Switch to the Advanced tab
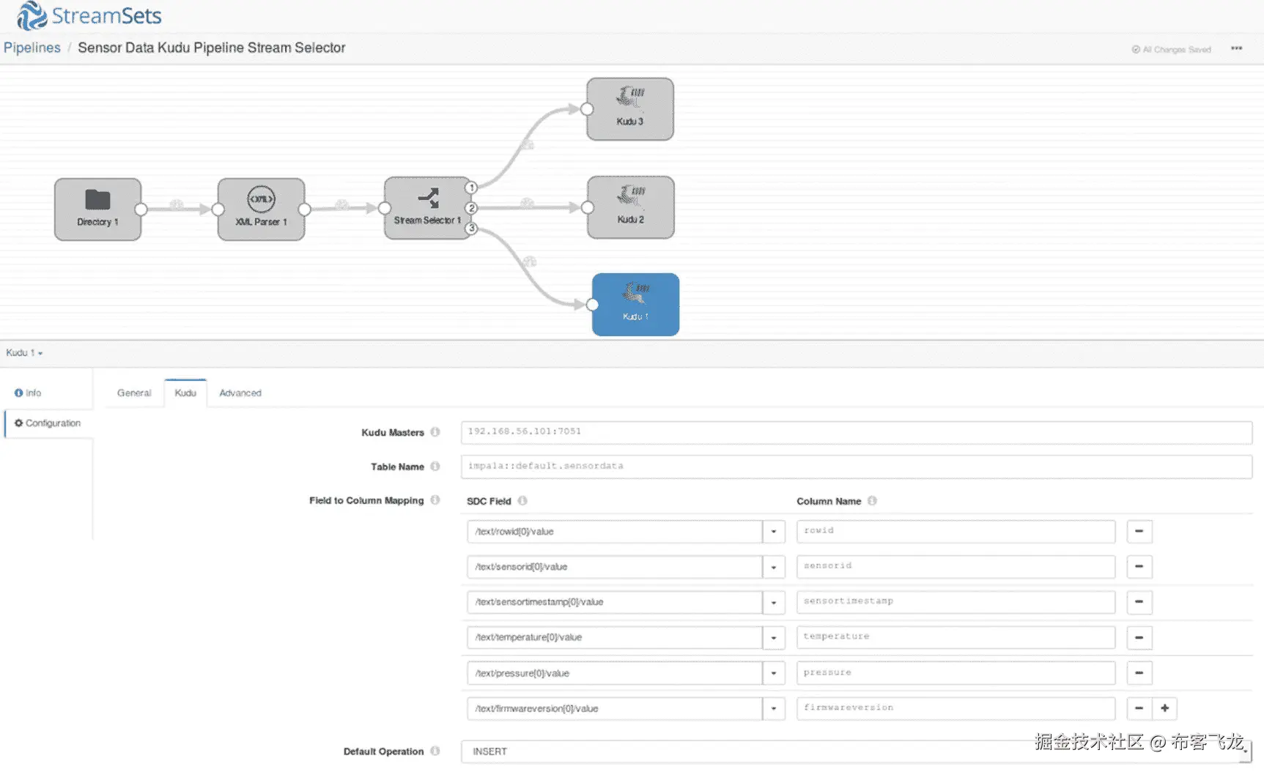1264x772 pixels. pyautogui.click(x=240, y=393)
